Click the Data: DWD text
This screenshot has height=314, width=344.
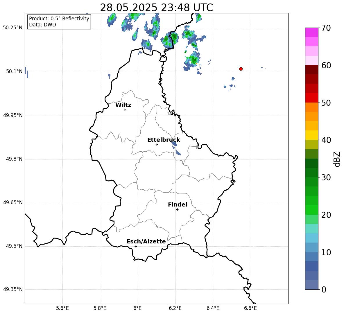point(42,25)
